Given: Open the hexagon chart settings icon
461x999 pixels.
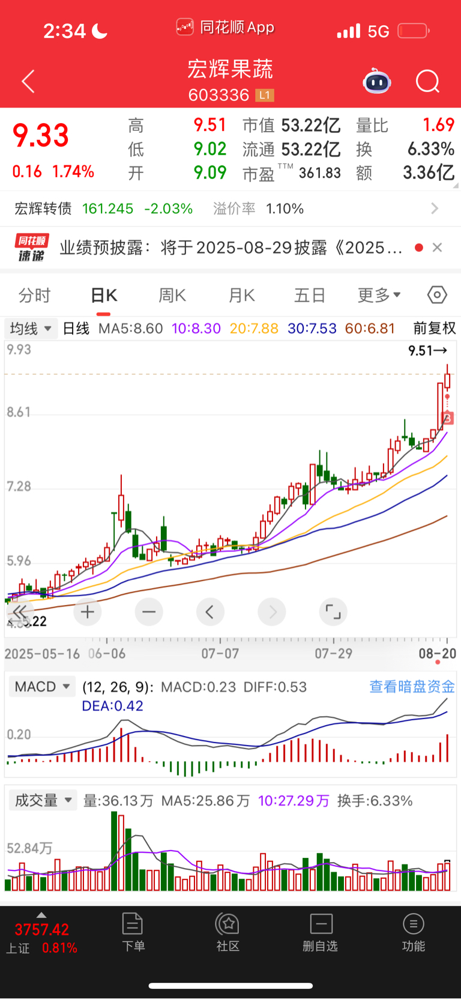Looking at the screenshot, I should point(437,295).
